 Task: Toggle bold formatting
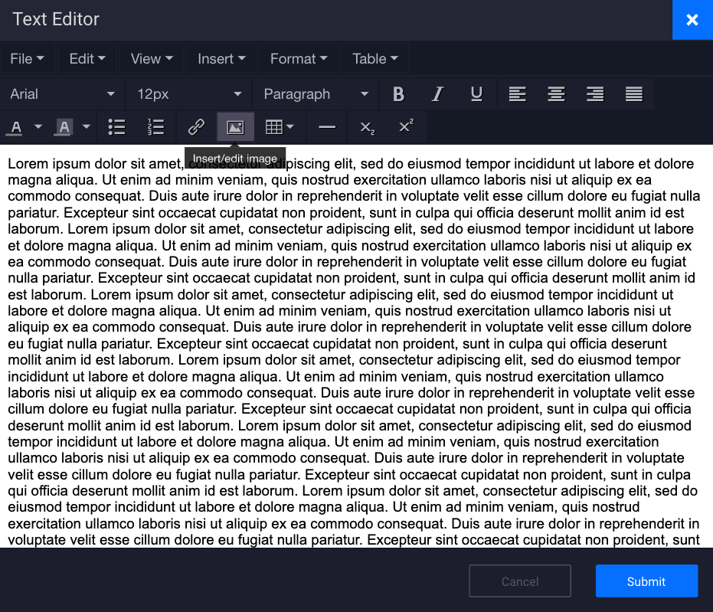[x=398, y=93]
